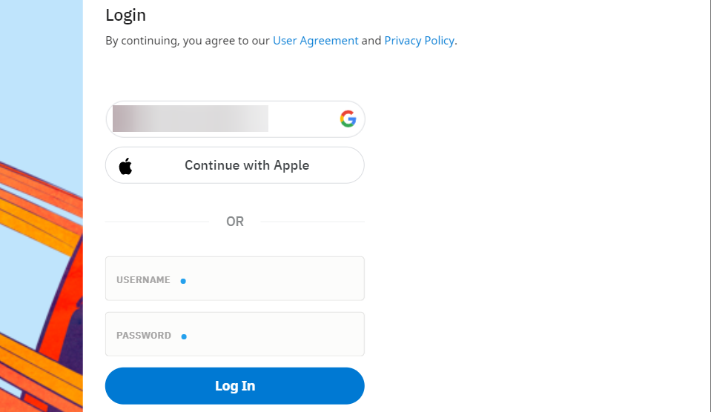Click the Apple logo icon
Viewport: 711px width, 412px height.
coord(125,165)
